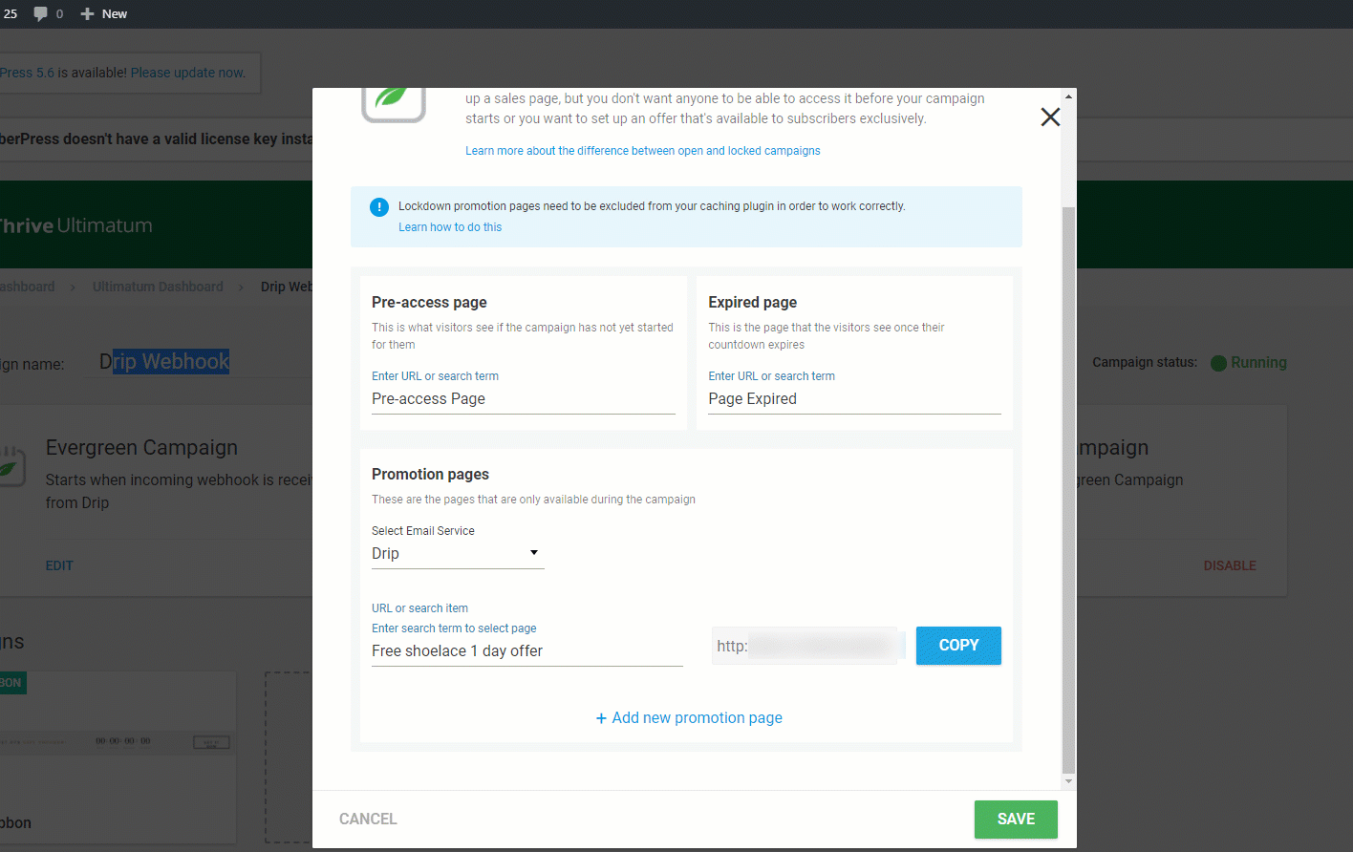
Task: Click the blue info icon in lockdown notice
Action: pyautogui.click(x=379, y=206)
